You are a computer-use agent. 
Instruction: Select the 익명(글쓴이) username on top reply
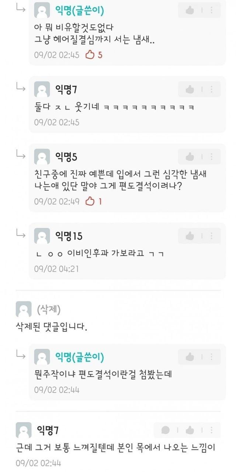tap(79, 11)
